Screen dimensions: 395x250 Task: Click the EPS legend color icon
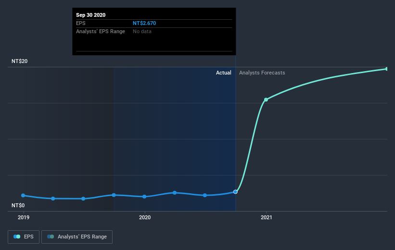[17, 237]
